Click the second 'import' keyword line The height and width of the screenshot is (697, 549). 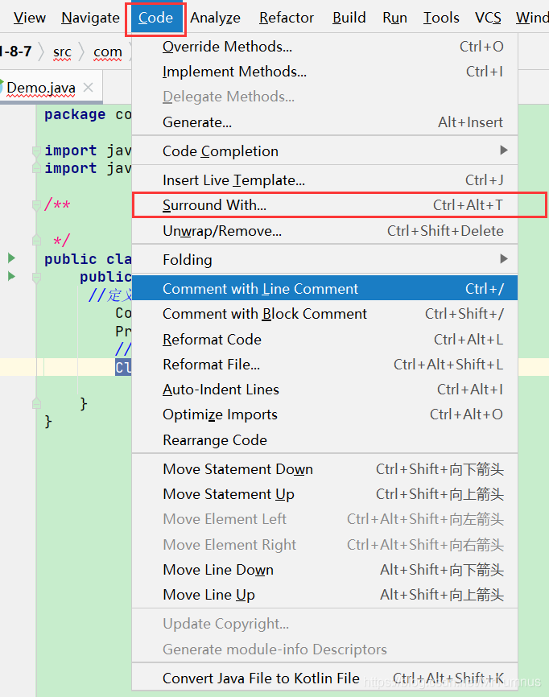coord(70,168)
